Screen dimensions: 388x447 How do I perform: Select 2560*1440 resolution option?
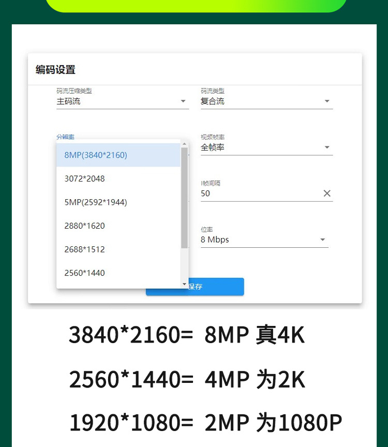pyautogui.click(x=118, y=273)
